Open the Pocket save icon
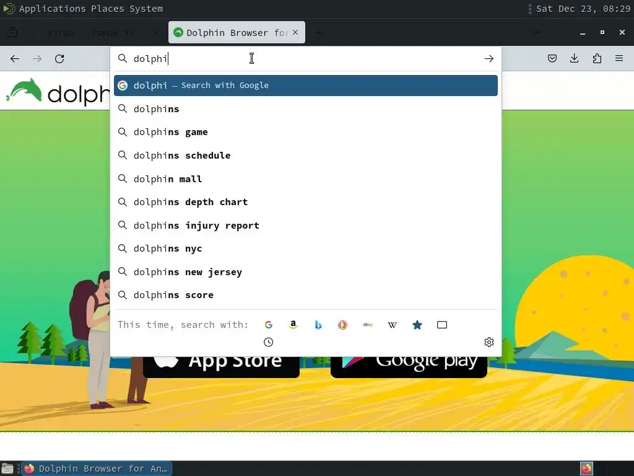The width and height of the screenshot is (634, 476). pos(552,59)
